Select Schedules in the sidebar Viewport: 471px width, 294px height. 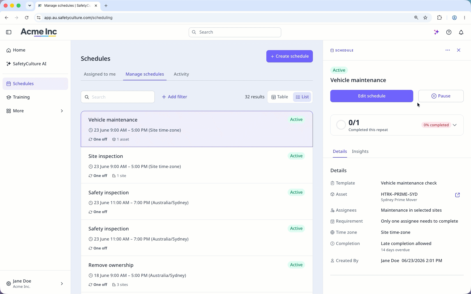point(35,84)
